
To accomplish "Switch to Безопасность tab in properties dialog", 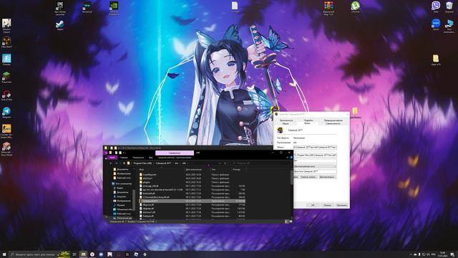I will tap(286, 120).
